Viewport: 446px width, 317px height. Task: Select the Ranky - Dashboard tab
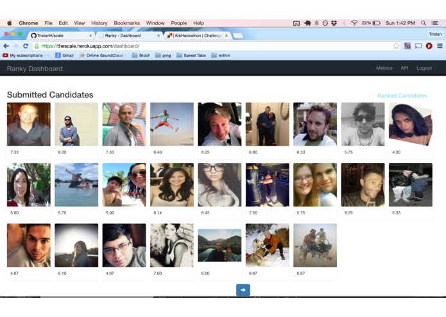click(130, 35)
